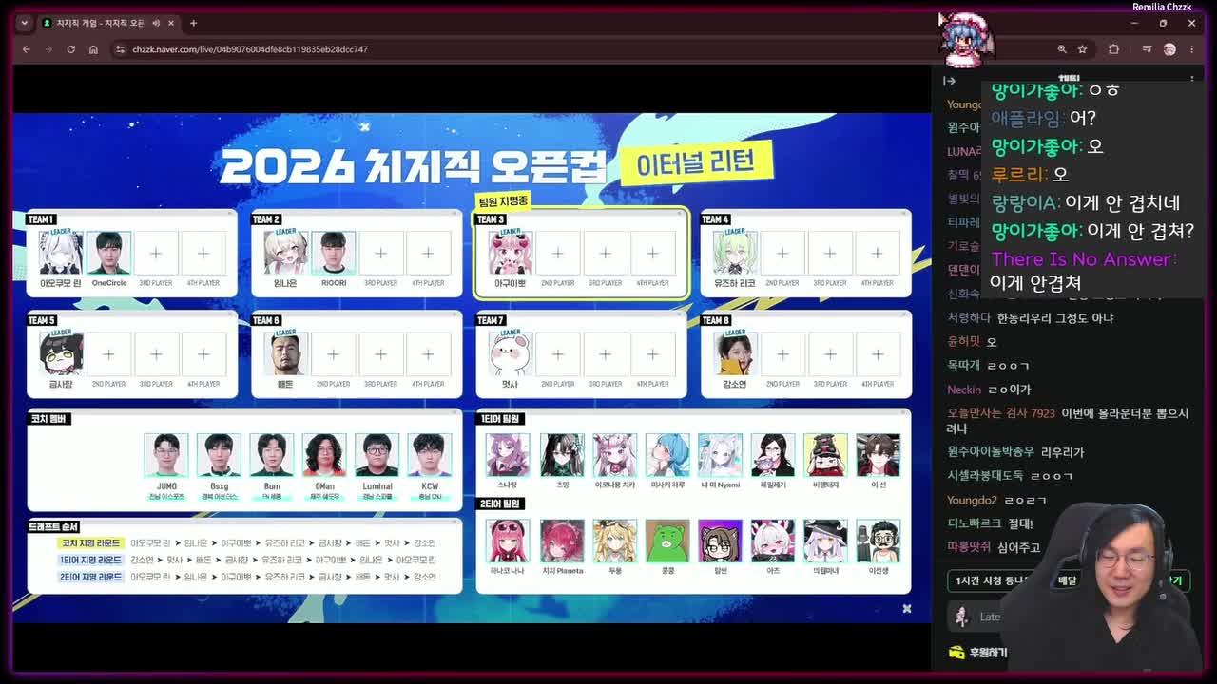This screenshot has height=684, width=1217.
Task: Add Team 4 2nd player slot
Action: tap(782, 253)
